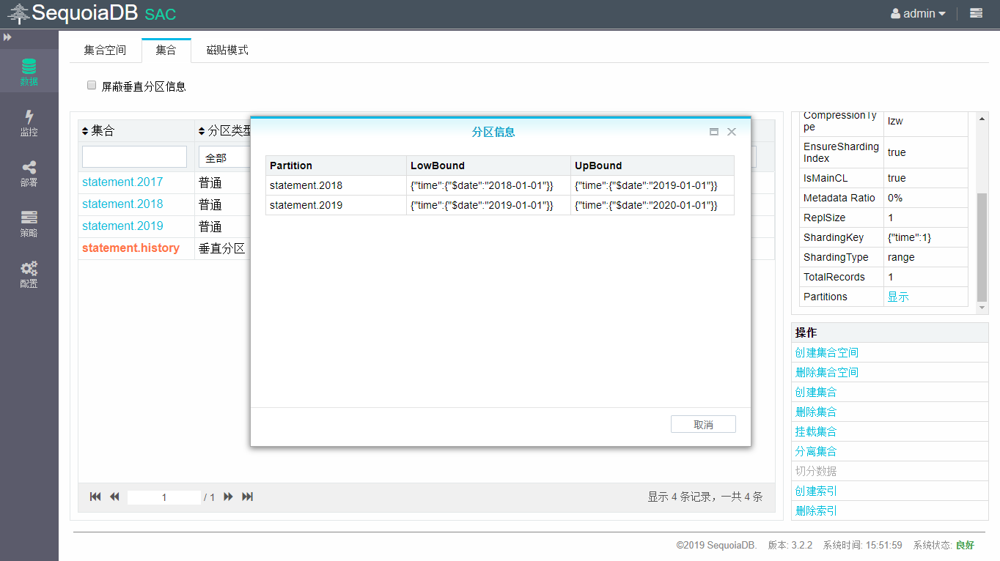Click the UpBound column header
1000x561 pixels.
[652, 166]
